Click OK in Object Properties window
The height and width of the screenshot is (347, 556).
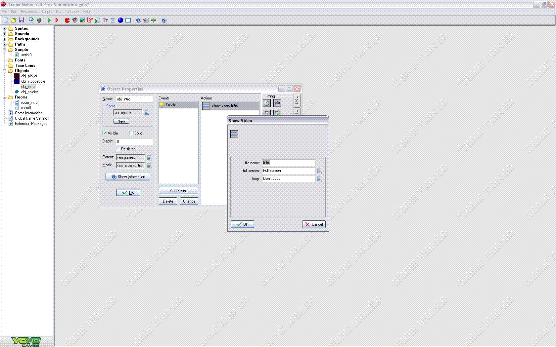[128, 193]
